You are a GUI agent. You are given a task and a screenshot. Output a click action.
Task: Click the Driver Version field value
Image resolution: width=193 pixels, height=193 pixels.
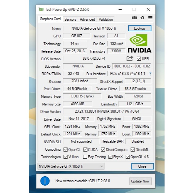pyautogui.click(x=107, y=111)
